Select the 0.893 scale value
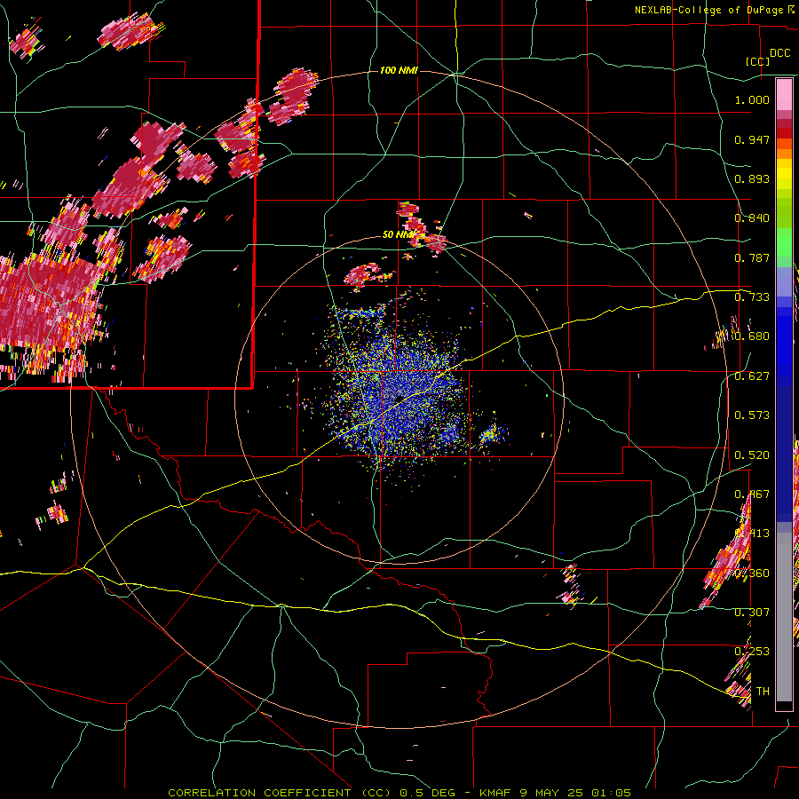The image size is (799, 799). (x=752, y=178)
